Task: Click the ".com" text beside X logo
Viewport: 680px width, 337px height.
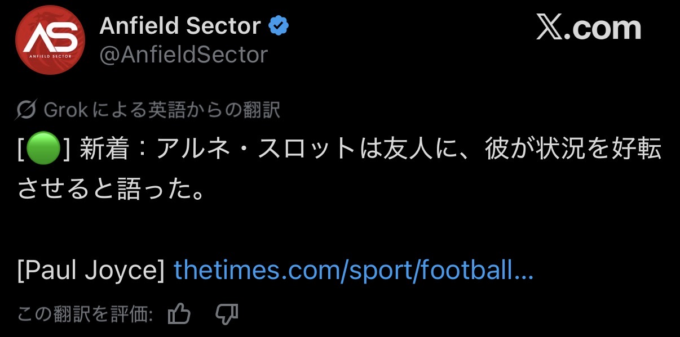Action: tap(603, 28)
